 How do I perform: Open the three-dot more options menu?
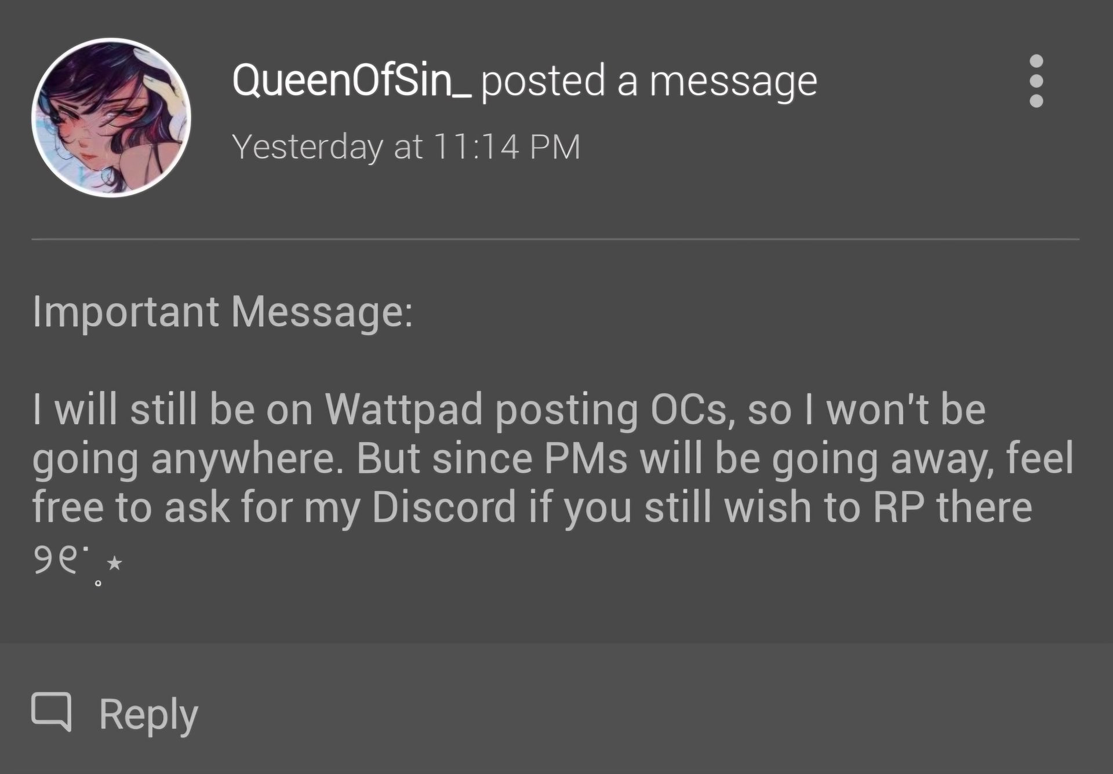click(1036, 81)
